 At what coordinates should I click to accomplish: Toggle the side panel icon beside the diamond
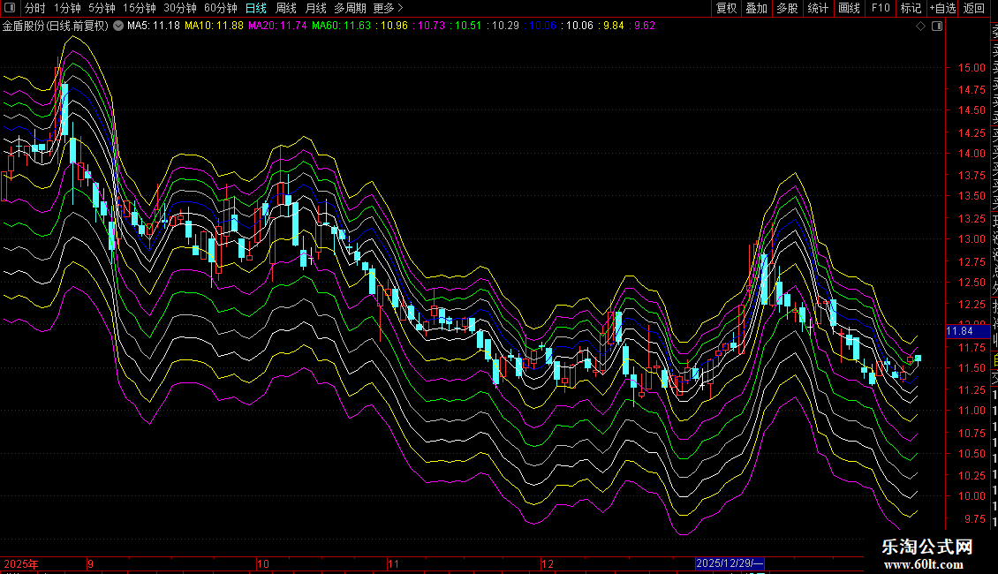pyautogui.click(x=936, y=26)
